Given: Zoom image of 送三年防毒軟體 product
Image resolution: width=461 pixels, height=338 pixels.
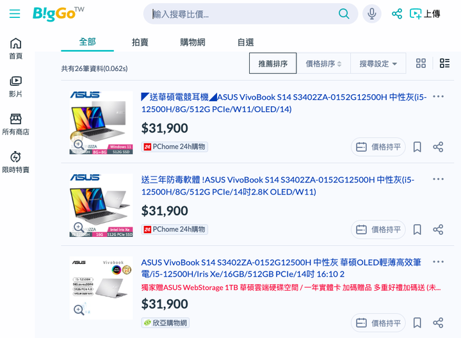Looking at the screenshot, I should [x=79, y=227].
